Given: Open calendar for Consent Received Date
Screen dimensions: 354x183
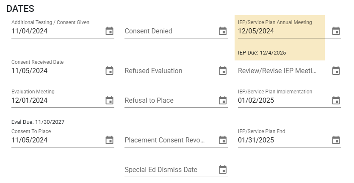Looking at the screenshot, I should click(110, 71).
